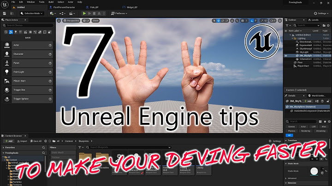Open the top-right Settings dropdown
Image resolution: width=332 pixels, height=186 pixels.
[x=321, y=13]
